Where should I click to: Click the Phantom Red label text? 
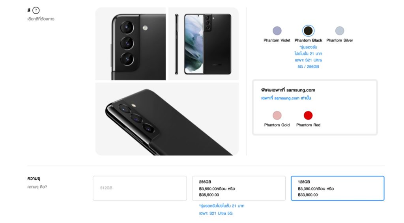tap(308, 125)
